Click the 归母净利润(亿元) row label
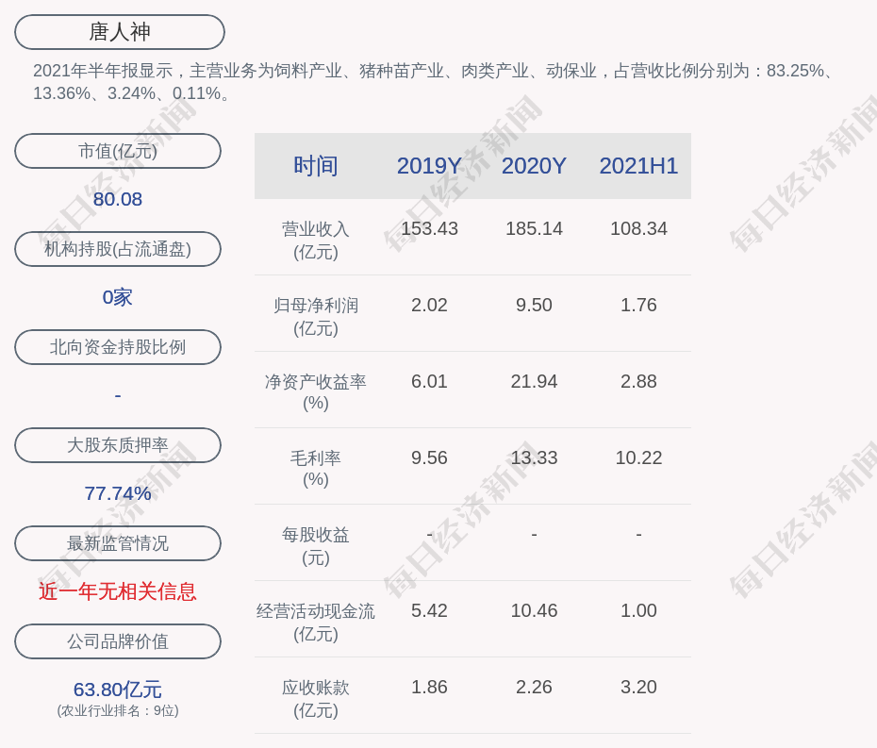877x748 pixels. pos(316,317)
